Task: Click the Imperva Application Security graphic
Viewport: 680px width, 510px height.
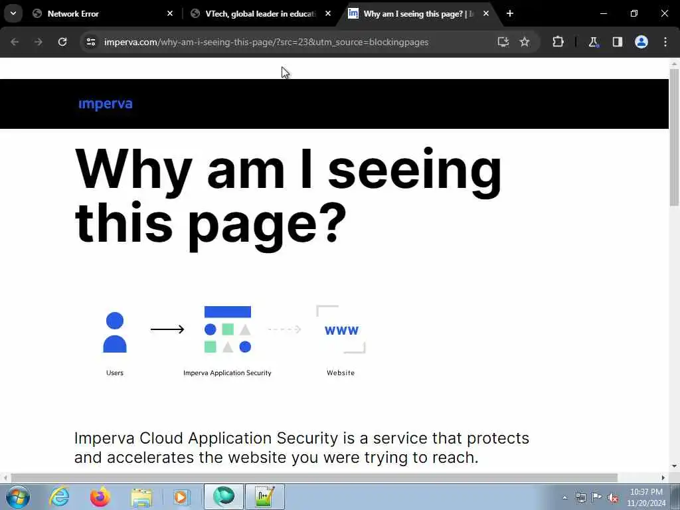Action: click(228, 329)
